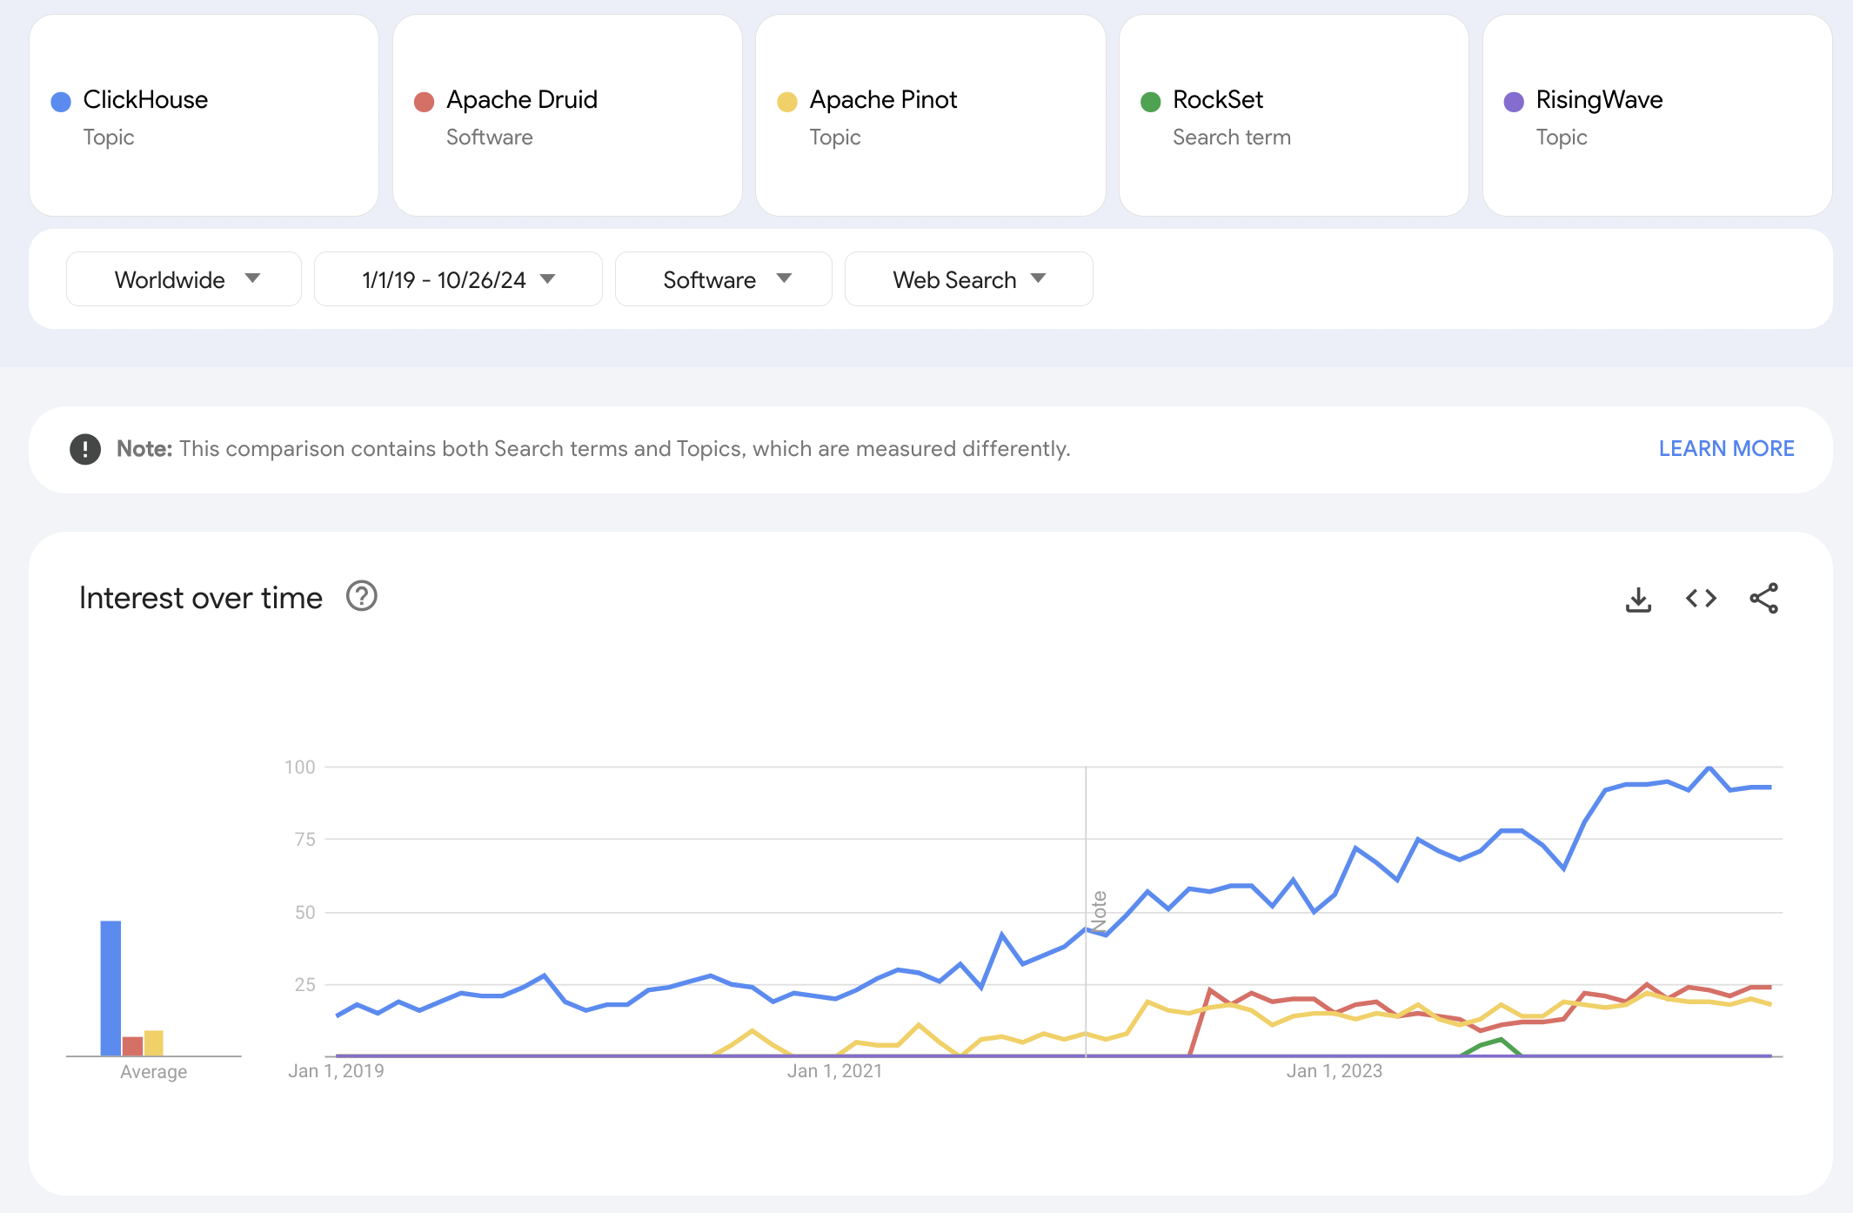1853x1213 pixels.
Task: Click the note exclamation warning icon
Action: 85,449
